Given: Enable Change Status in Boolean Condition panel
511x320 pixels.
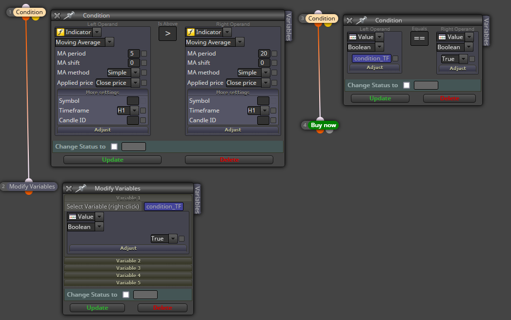Looking at the screenshot, I should pyautogui.click(x=407, y=85).
